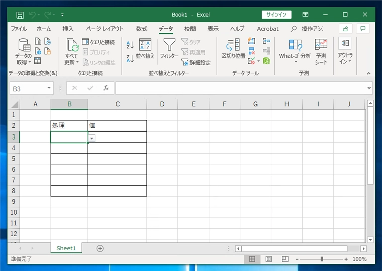The height and width of the screenshot is (271, 382).
Task: Click the zoom slider handle
Action: pos(322,259)
